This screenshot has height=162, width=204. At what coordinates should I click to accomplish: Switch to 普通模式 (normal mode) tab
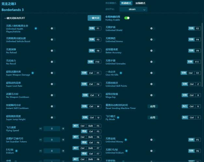pos(126,3)
